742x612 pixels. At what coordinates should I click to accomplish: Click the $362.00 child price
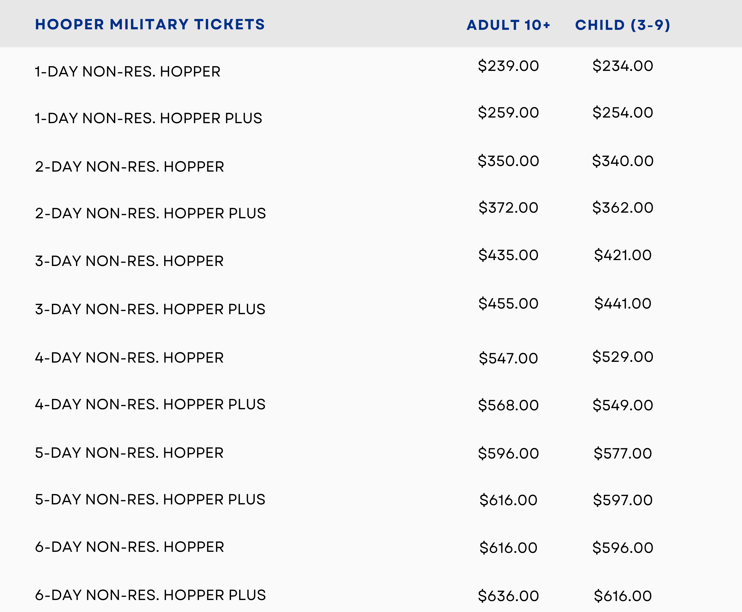tap(622, 207)
